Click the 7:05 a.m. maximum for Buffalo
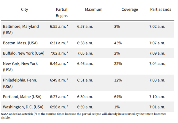 point(85,53)
